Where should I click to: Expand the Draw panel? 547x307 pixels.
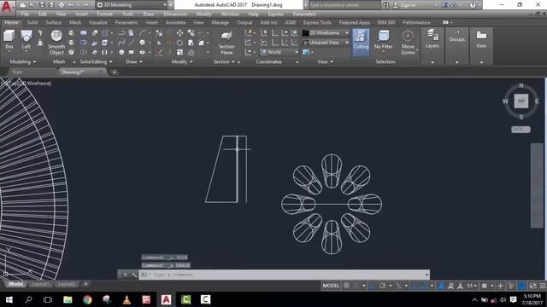click(134, 61)
